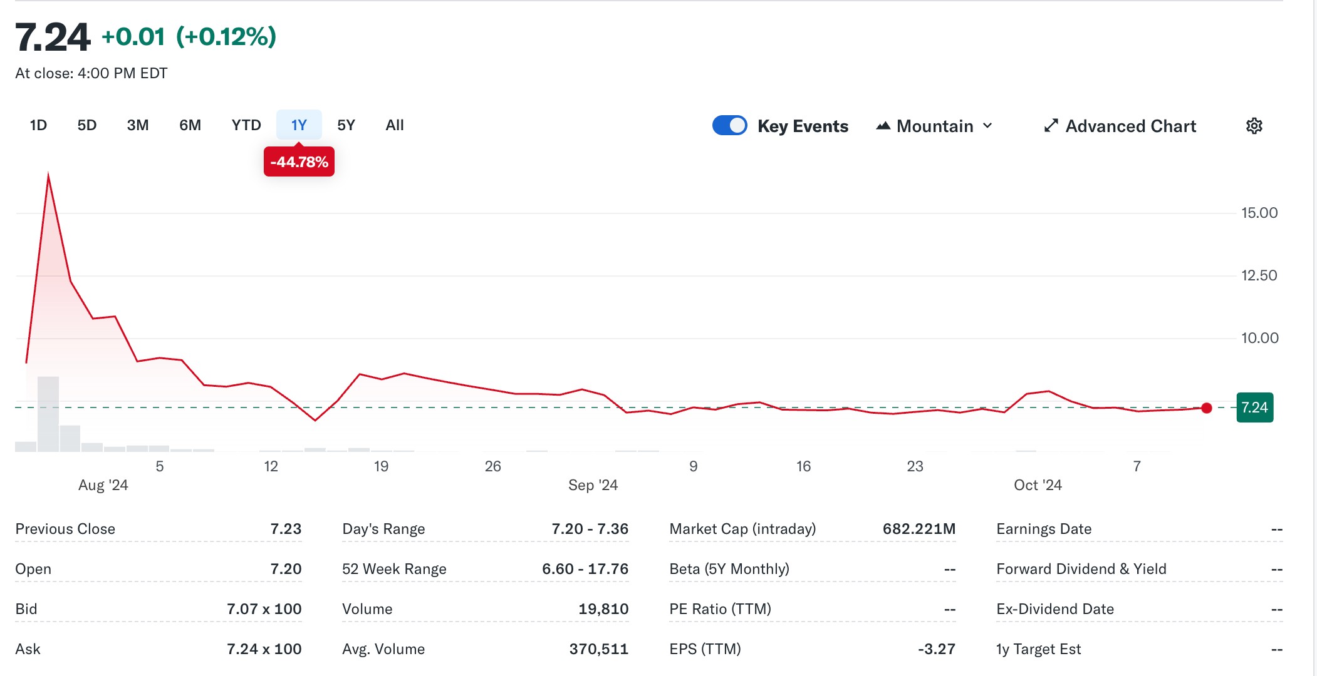Click the active 1Y range tab
This screenshot has height=676, width=1317.
point(299,125)
